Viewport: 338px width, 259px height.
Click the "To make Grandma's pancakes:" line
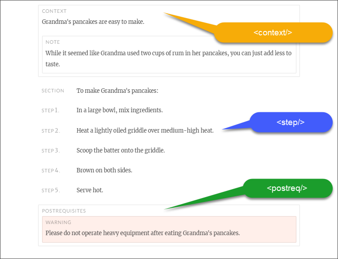pyautogui.click(x=117, y=91)
